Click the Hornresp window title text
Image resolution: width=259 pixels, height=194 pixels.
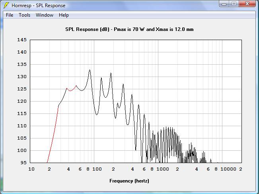pos(38,6)
